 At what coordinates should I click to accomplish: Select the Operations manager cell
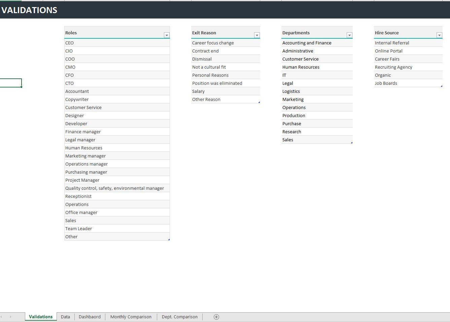coord(117,164)
